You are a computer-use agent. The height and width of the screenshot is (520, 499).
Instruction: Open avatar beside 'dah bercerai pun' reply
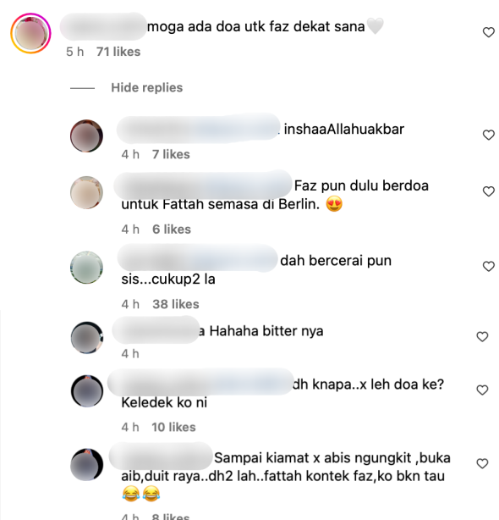tap(86, 268)
